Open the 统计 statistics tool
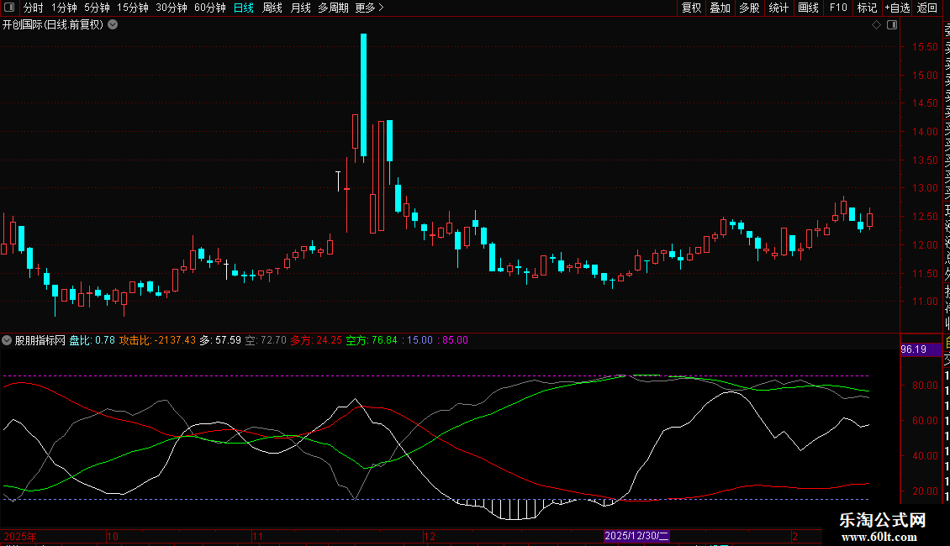 [778, 8]
